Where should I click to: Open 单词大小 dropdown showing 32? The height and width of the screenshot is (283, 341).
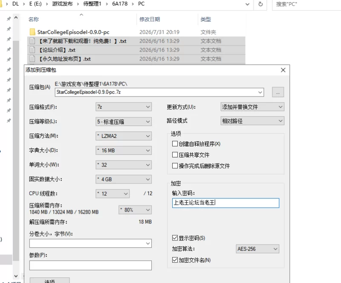(124, 165)
